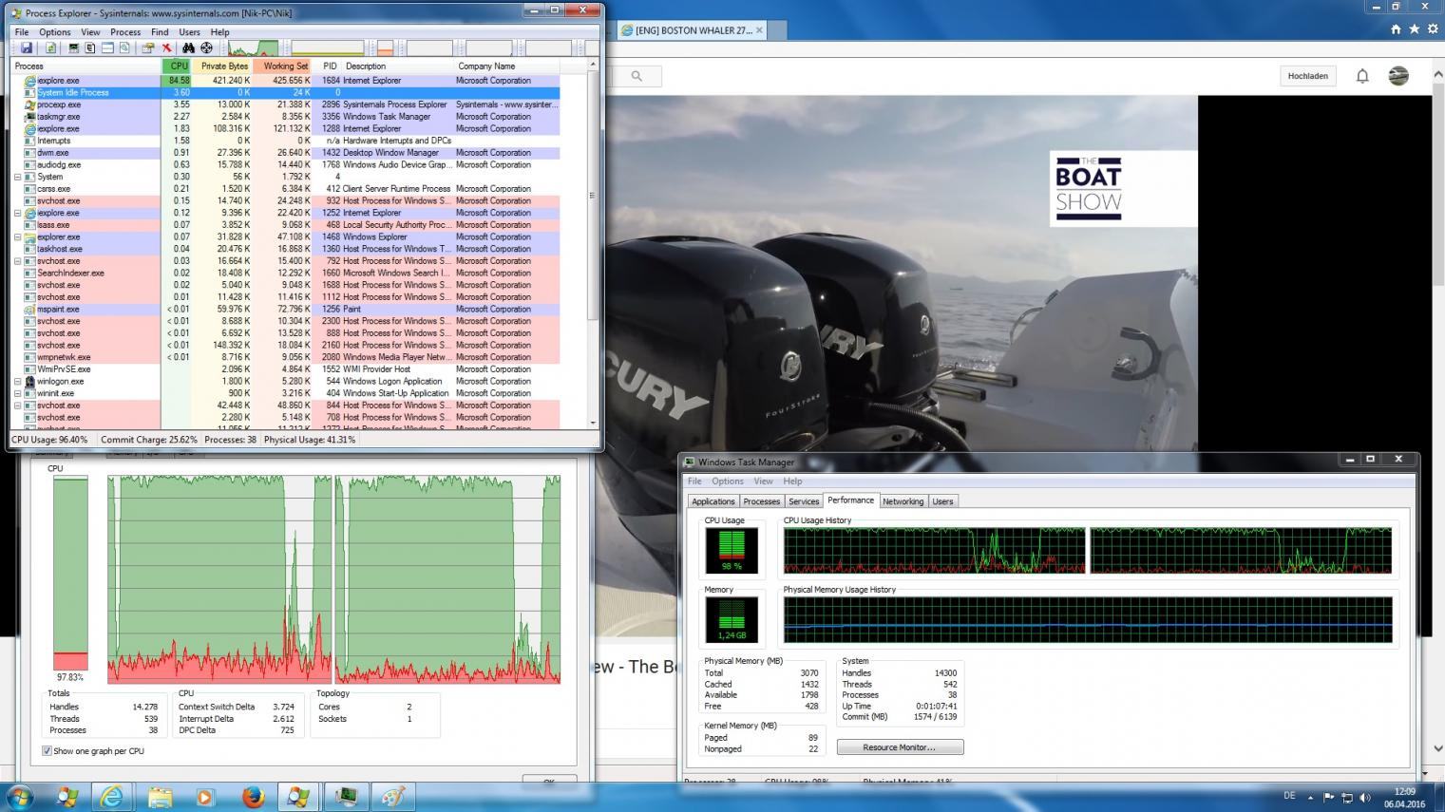Click the clock showing 12:09 in the tray
The width and height of the screenshot is (1445, 812).
(x=1406, y=791)
